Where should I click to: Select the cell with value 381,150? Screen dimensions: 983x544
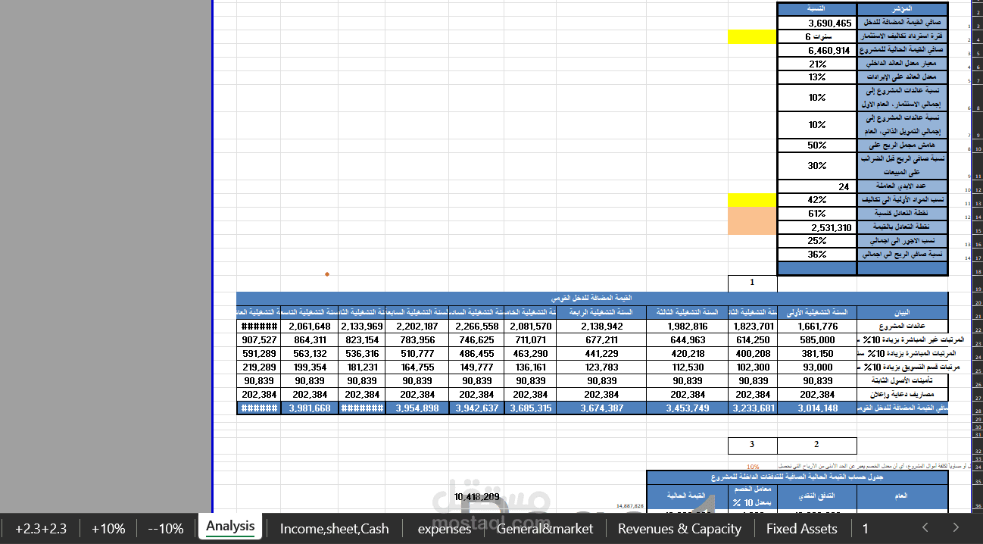[817, 354]
